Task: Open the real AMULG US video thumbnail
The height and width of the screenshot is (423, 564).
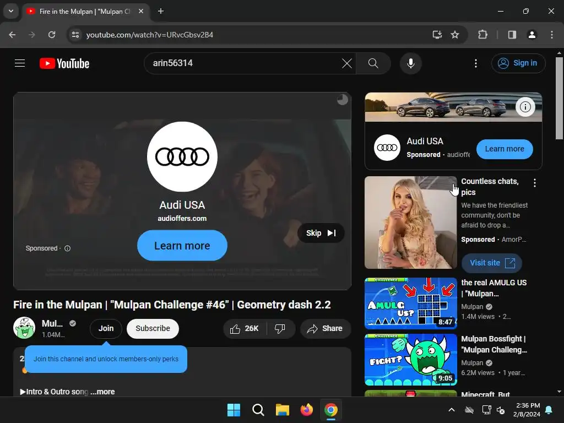Action: pyautogui.click(x=411, y=303)
